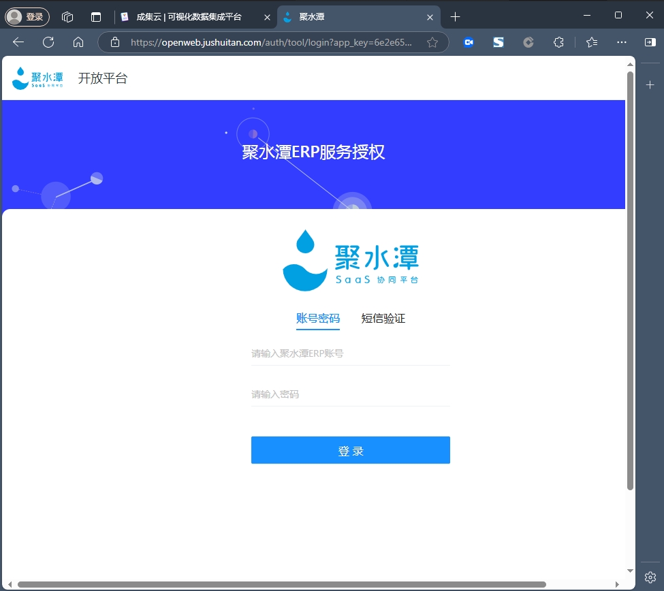Add a sidebar app with plus
The height and width of the screenshot is (591, 664).
coord(650,85)
